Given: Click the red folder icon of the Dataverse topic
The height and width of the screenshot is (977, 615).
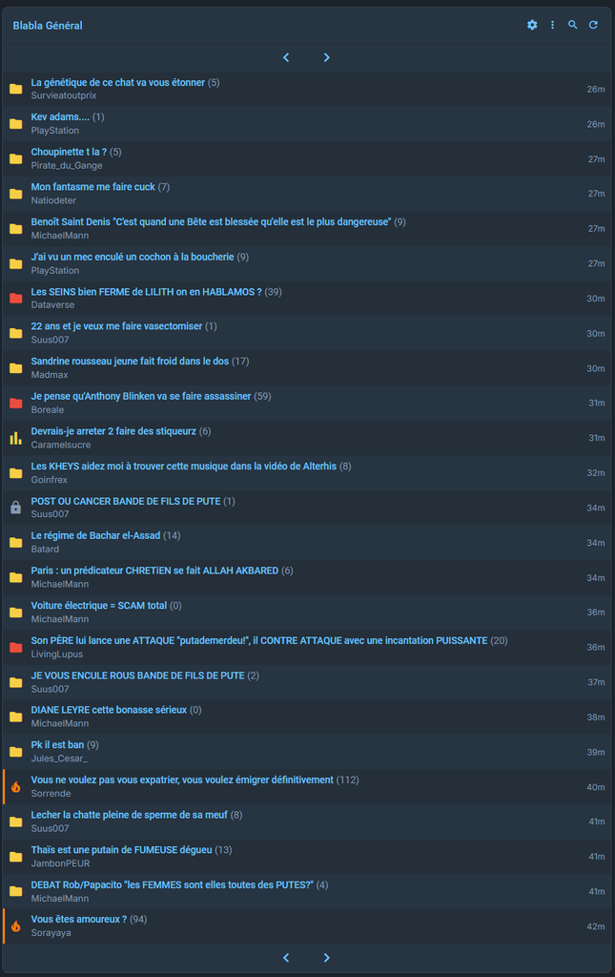Looking at the screenshot, I should point(16,299).
